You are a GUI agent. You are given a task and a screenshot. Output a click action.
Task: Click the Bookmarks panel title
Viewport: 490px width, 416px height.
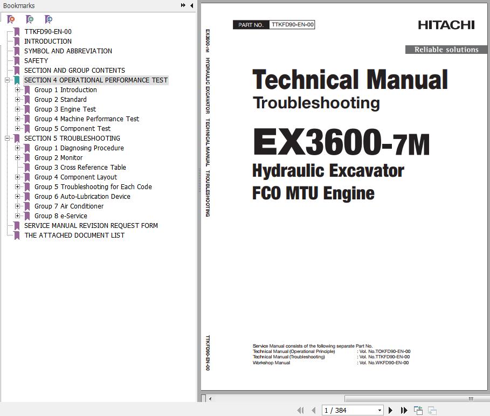(19, 5)
